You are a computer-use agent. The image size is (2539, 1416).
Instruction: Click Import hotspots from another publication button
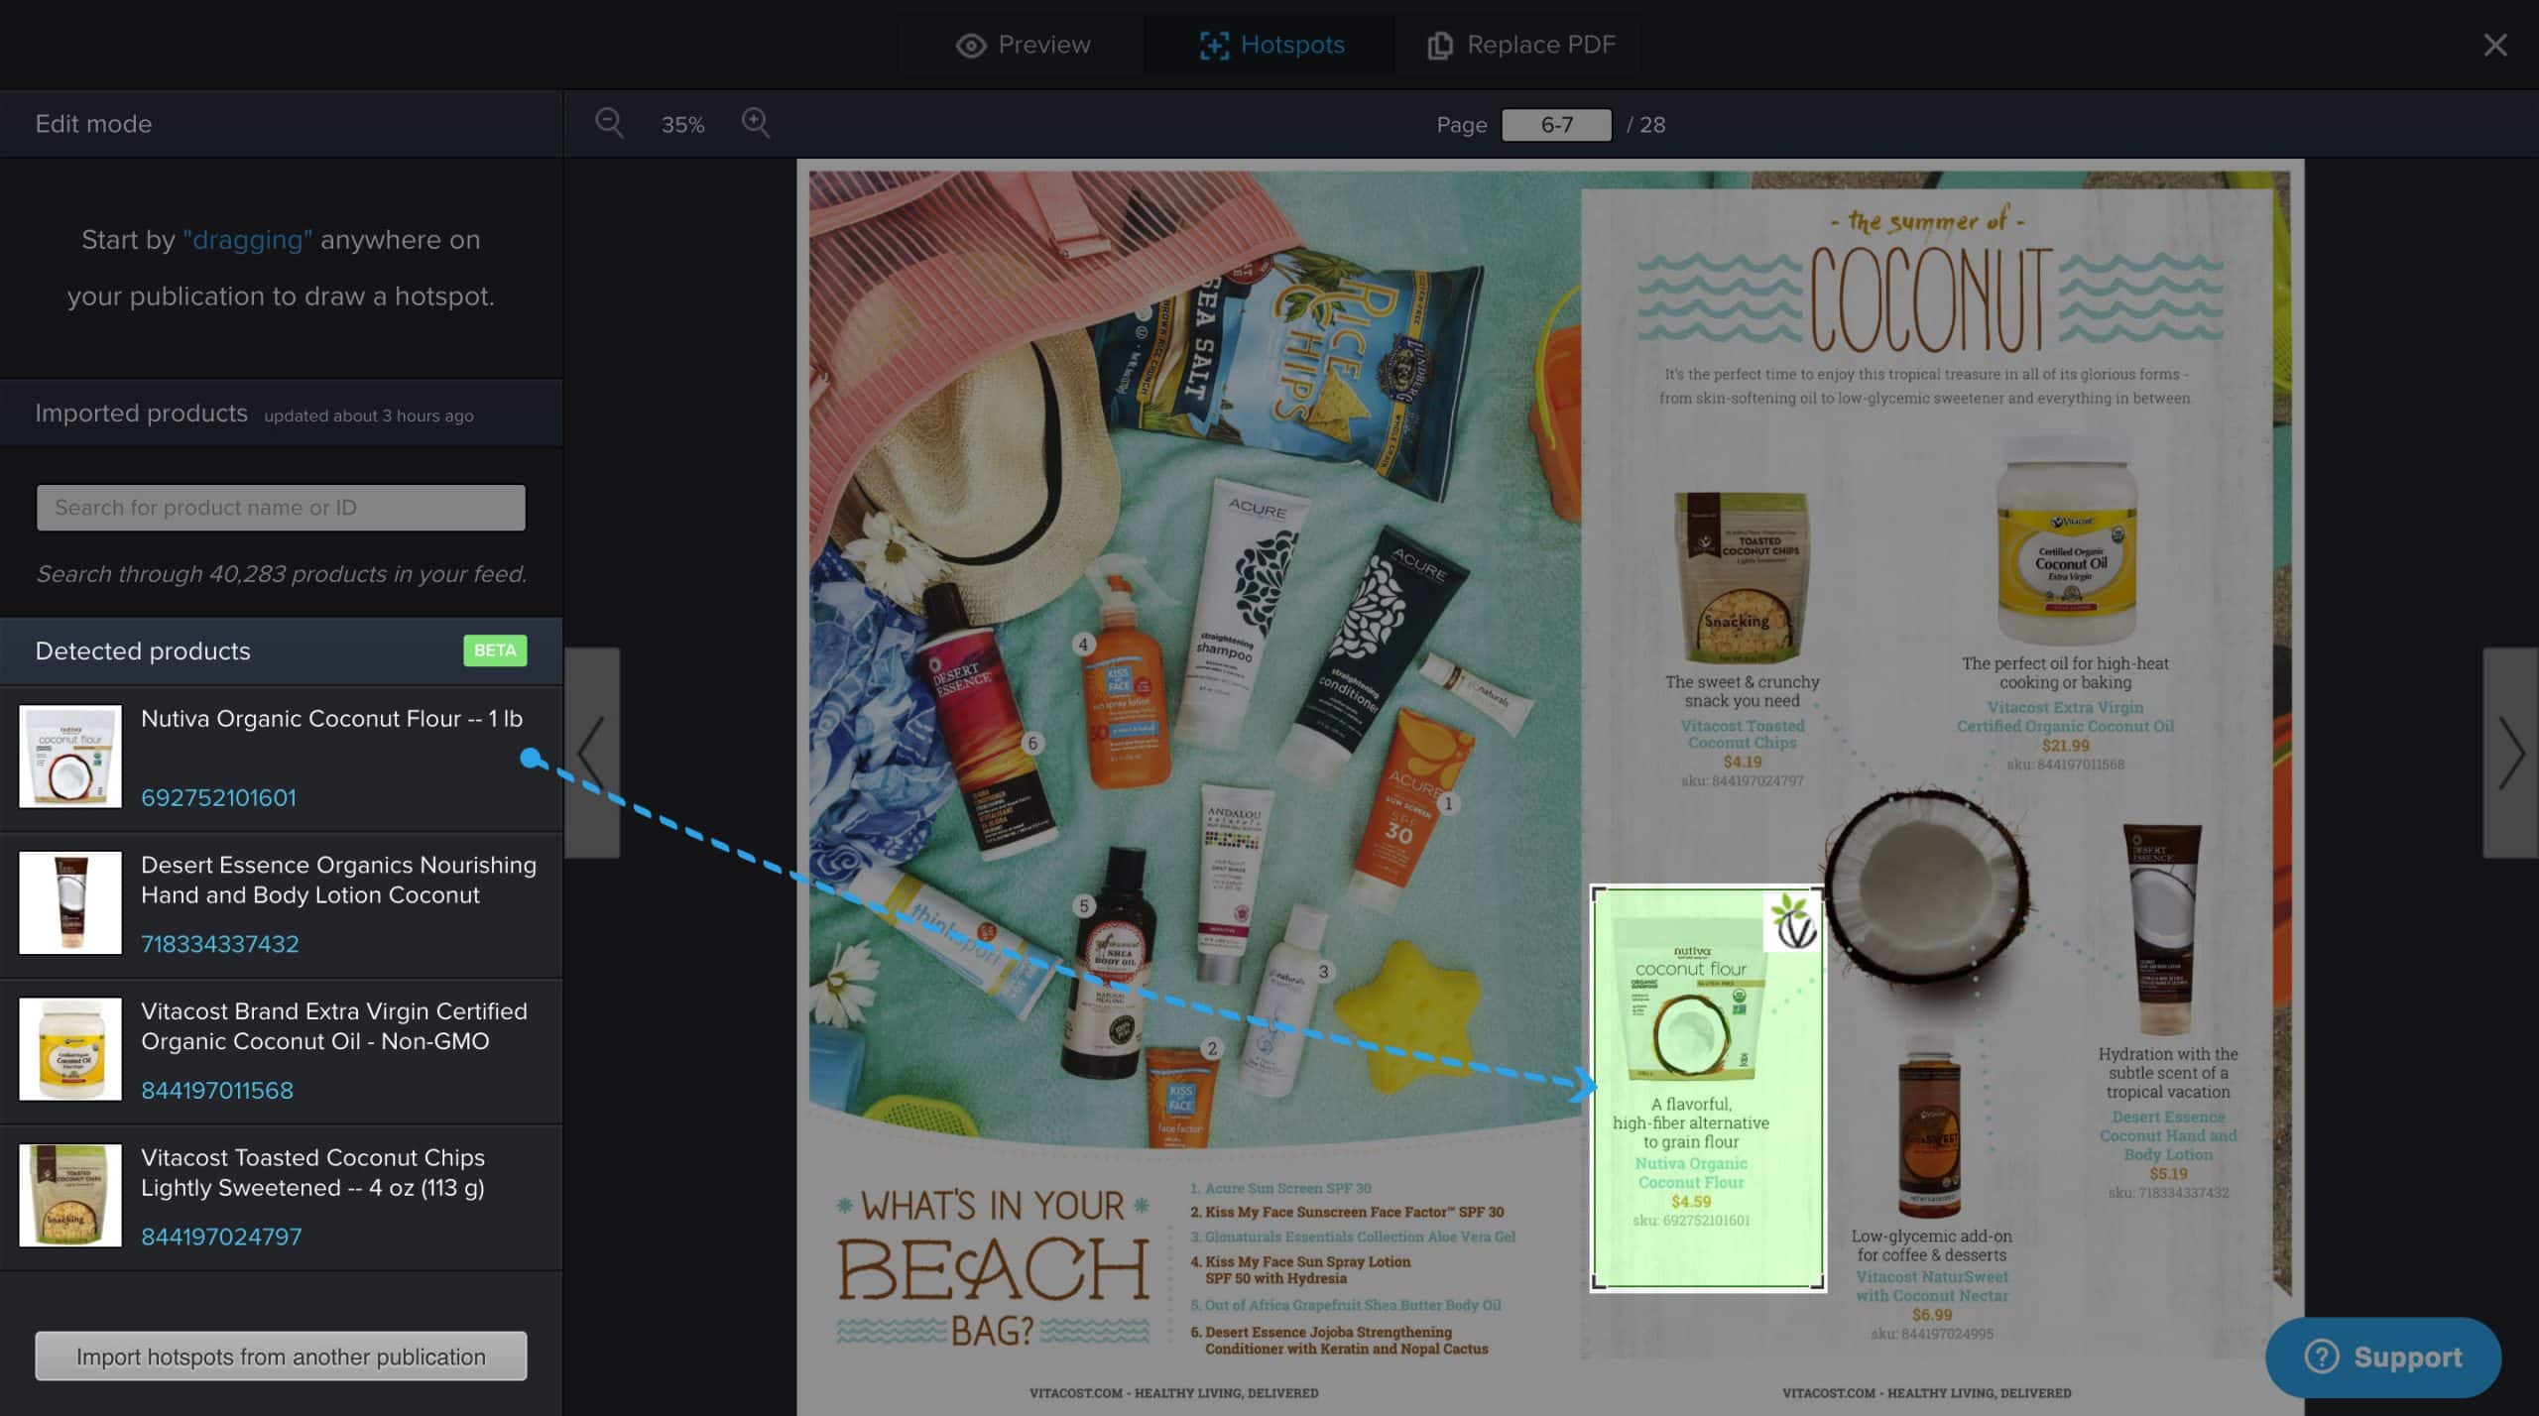point(281,1355)
